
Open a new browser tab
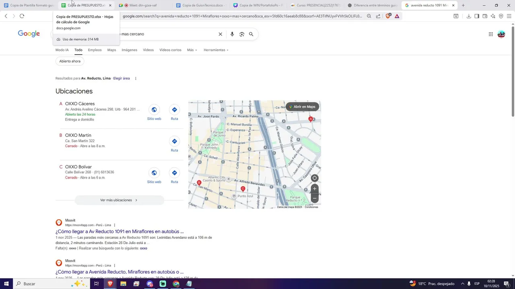click(x=463, y=5)
